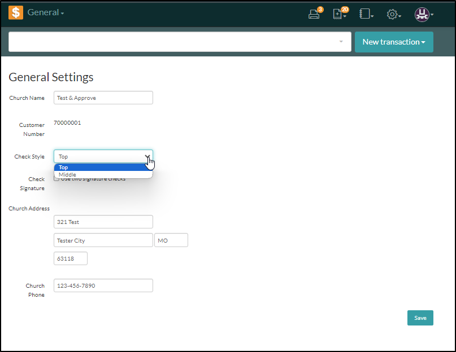Open the user avatar profile menu
456x352 pixels.
point(424,14)
